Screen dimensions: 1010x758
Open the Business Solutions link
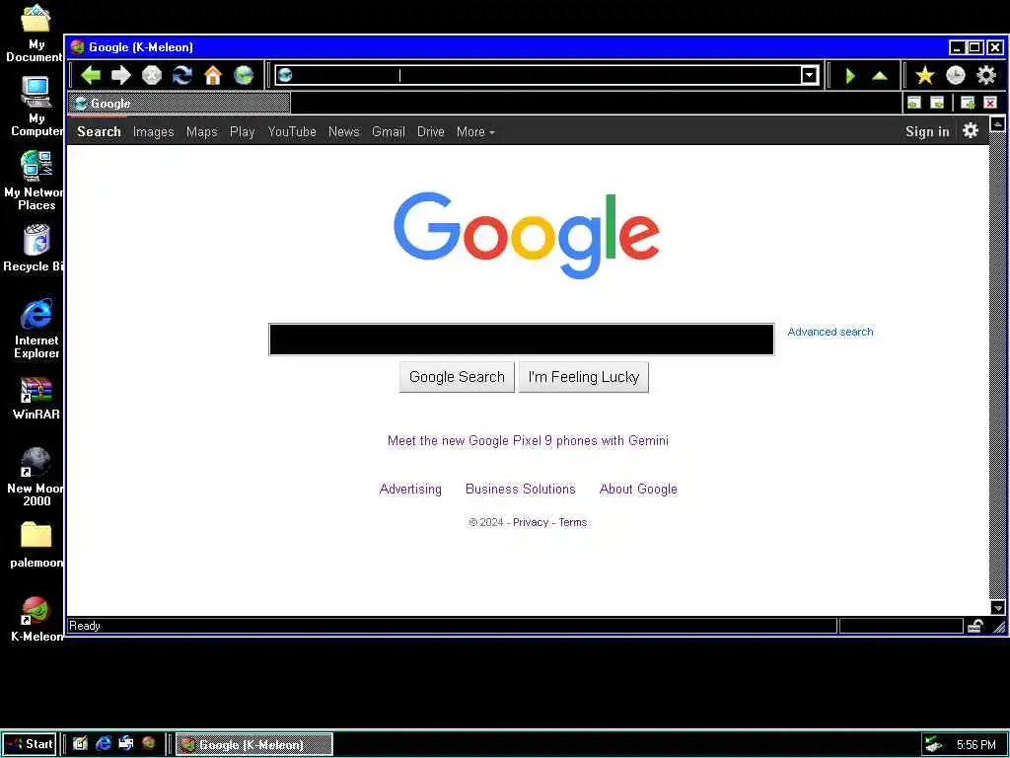tap(521, 489)
